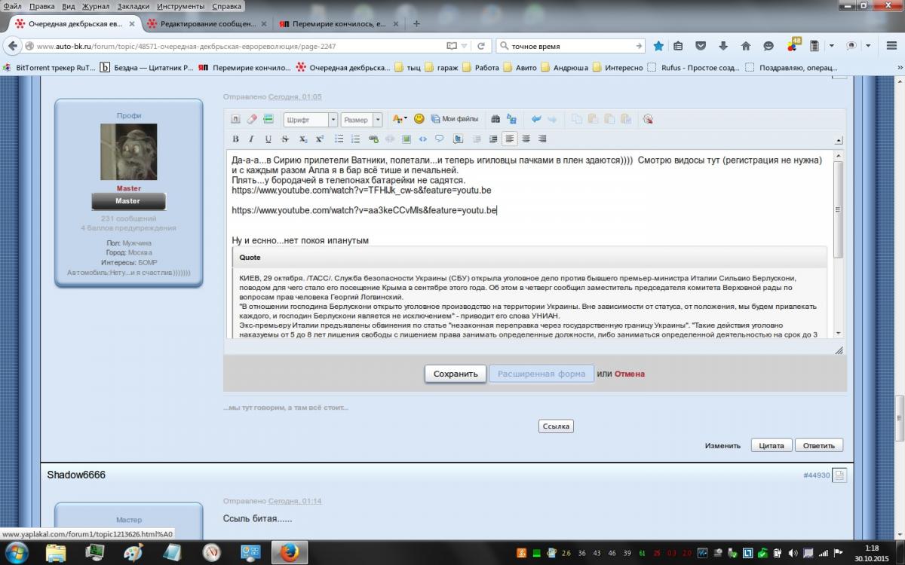Image resolution: width=905 pixels, height=565 pixels.
Task: Open the text color dropdown
Action: pyautogui.click(x=400, y=119)
